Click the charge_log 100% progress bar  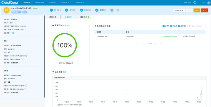click(168, 36)
